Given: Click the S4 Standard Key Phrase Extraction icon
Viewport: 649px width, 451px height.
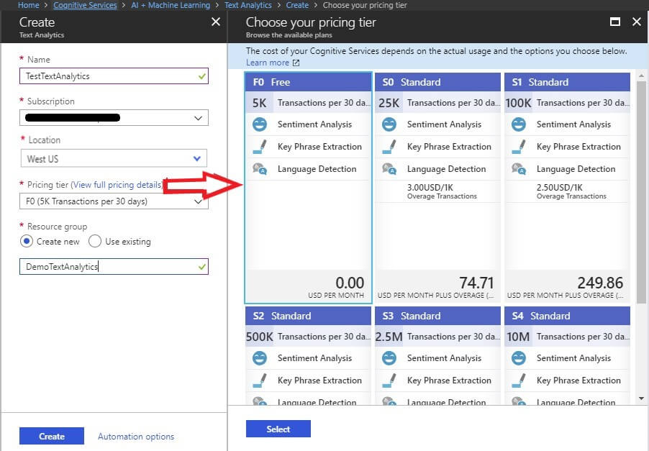Looking at the screenshot, I should click(519, 381).
